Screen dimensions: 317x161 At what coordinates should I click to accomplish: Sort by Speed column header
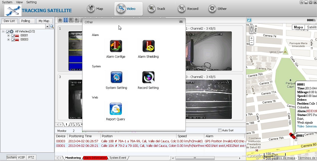click(x=190, y=136)
